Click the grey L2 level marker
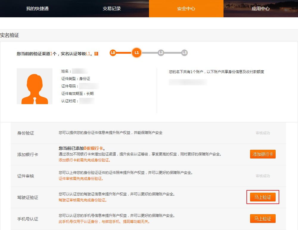Image resolution: width=298 pixels, height=230 pixels. (161, 53)
